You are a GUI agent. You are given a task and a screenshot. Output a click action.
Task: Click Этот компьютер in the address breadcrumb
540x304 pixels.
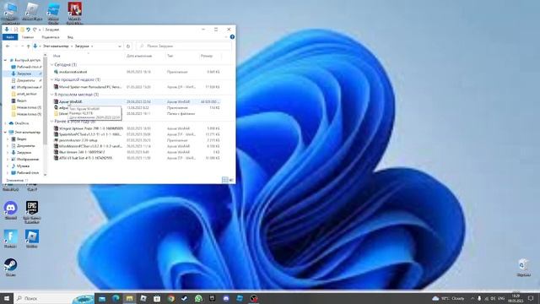click(x=56, y=46)
